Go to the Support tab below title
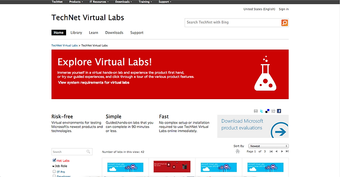Image resolution: width=340 pixels, height=177 pixels. [x=136, y=33]
